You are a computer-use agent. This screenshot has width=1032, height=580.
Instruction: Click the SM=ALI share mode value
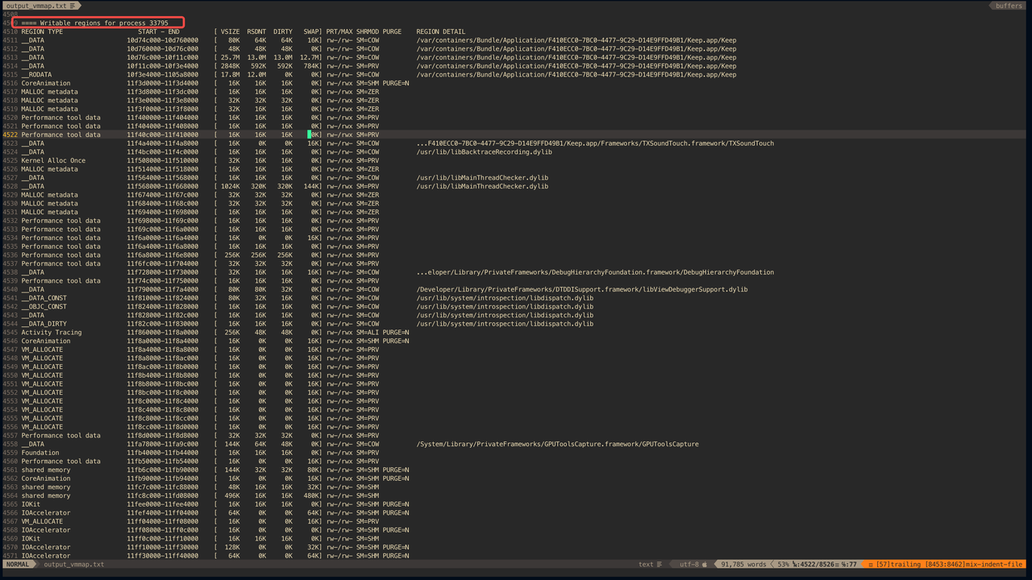click(x=368, y=333)
